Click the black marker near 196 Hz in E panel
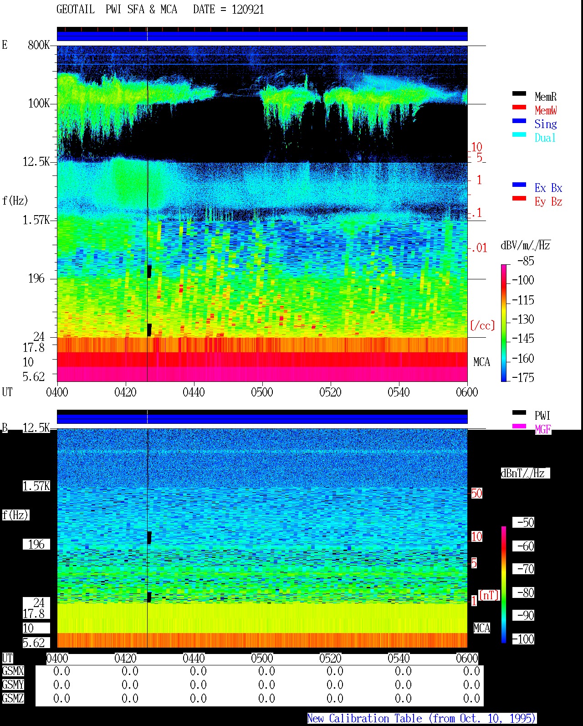 click(x=149, y=271)
